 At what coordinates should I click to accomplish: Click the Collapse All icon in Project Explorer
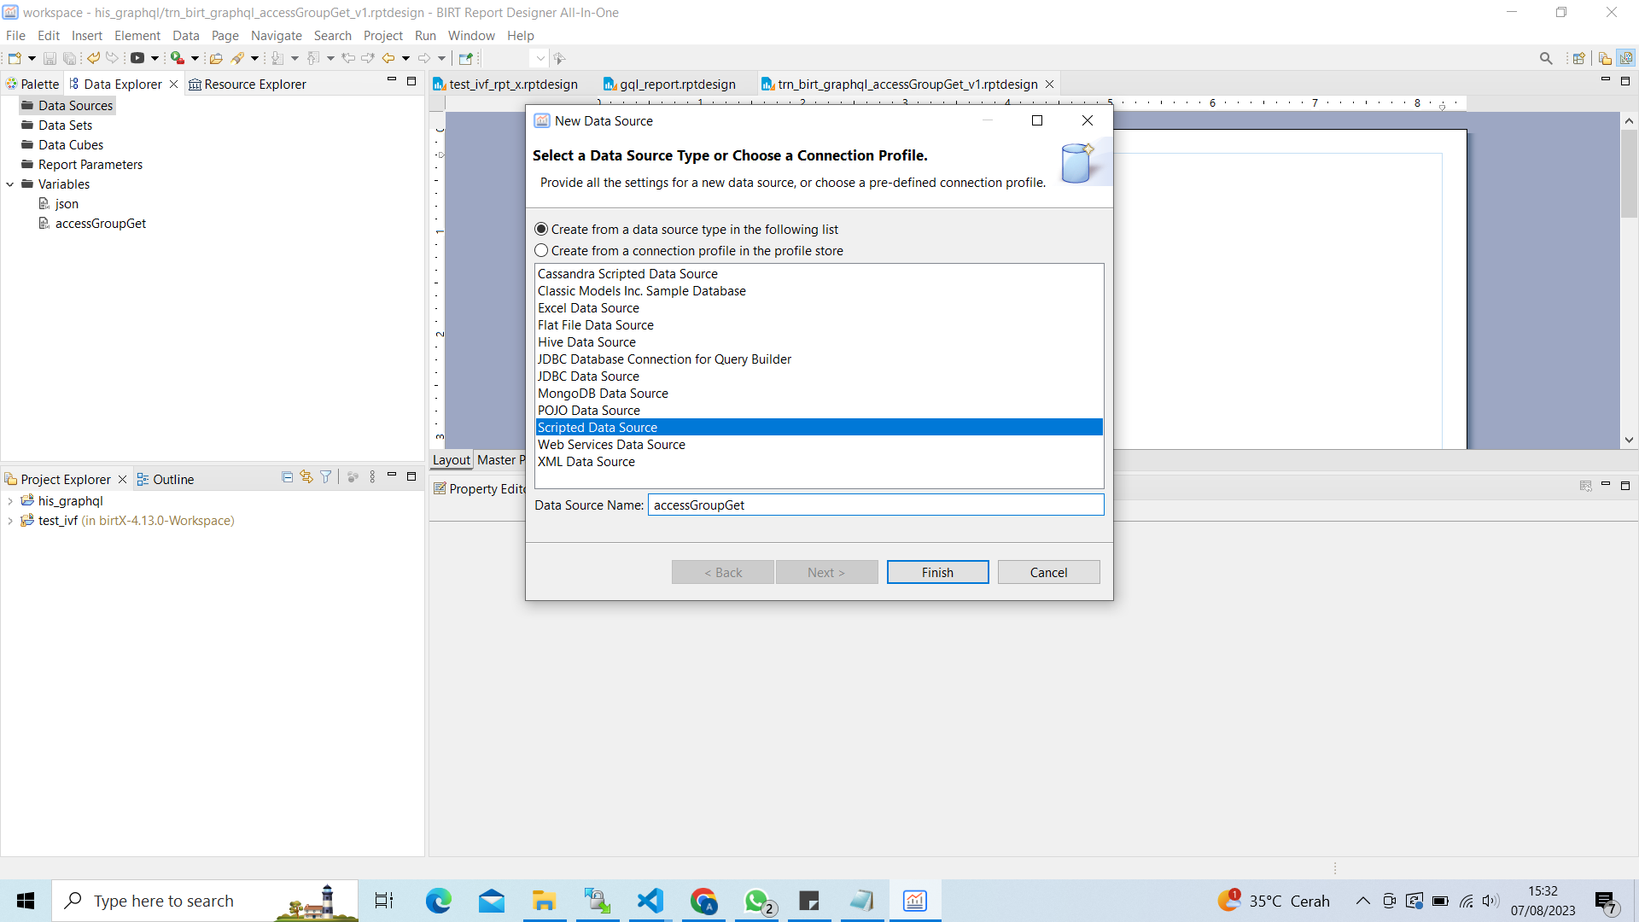click(x=287, y=477)
